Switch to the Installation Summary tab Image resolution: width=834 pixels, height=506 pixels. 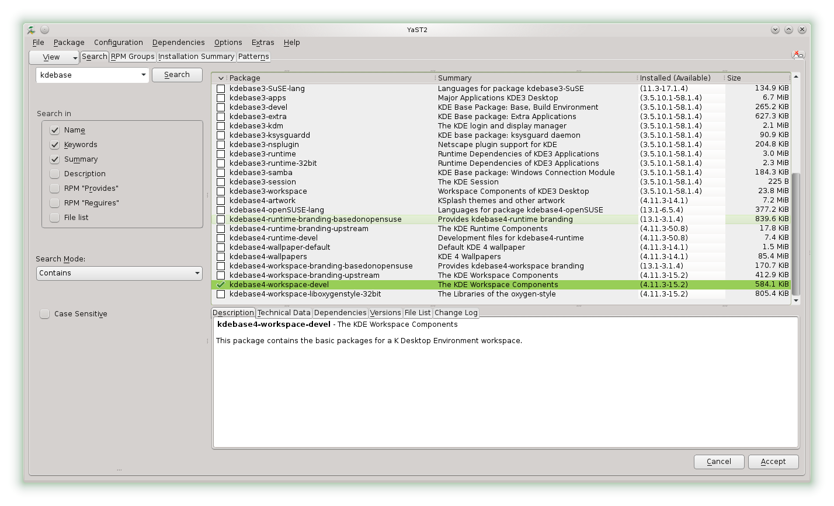[196, 57]
